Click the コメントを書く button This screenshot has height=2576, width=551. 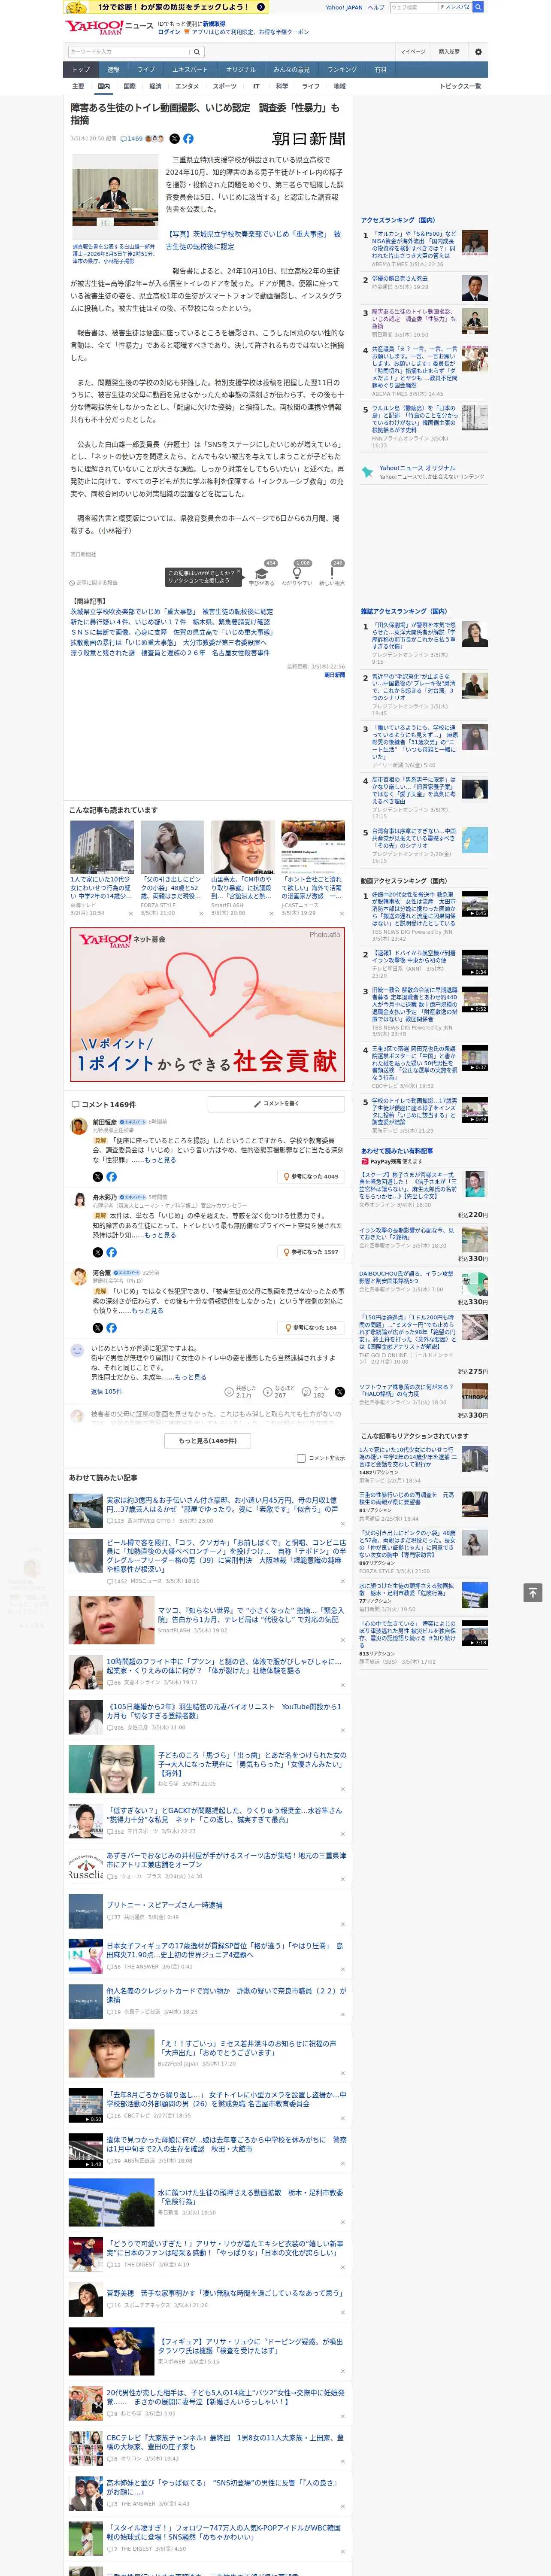click(276, 1103)
